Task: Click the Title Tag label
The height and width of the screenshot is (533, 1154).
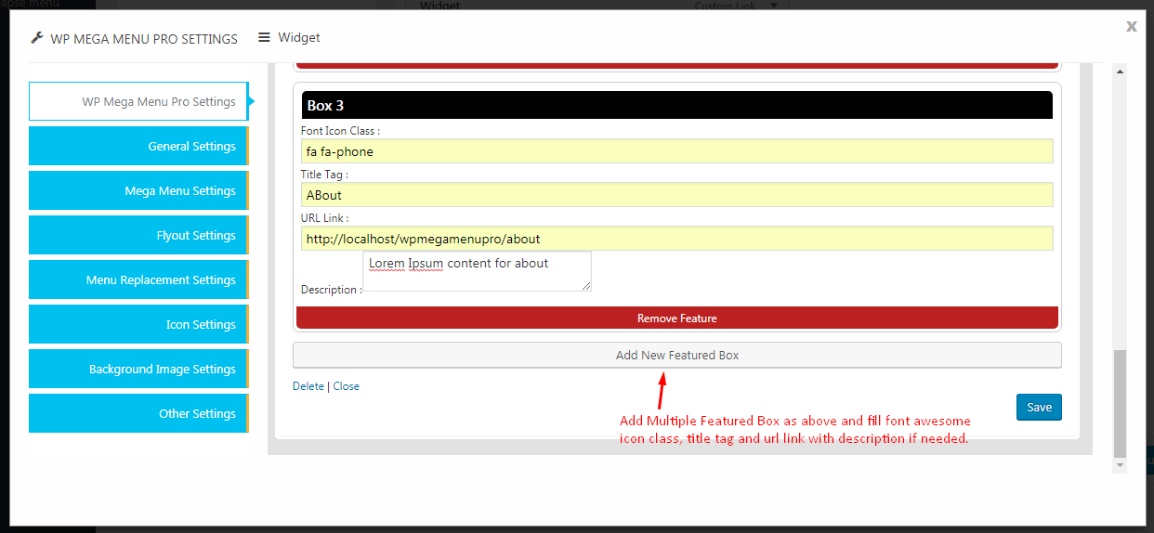Action: pos(324,175)
